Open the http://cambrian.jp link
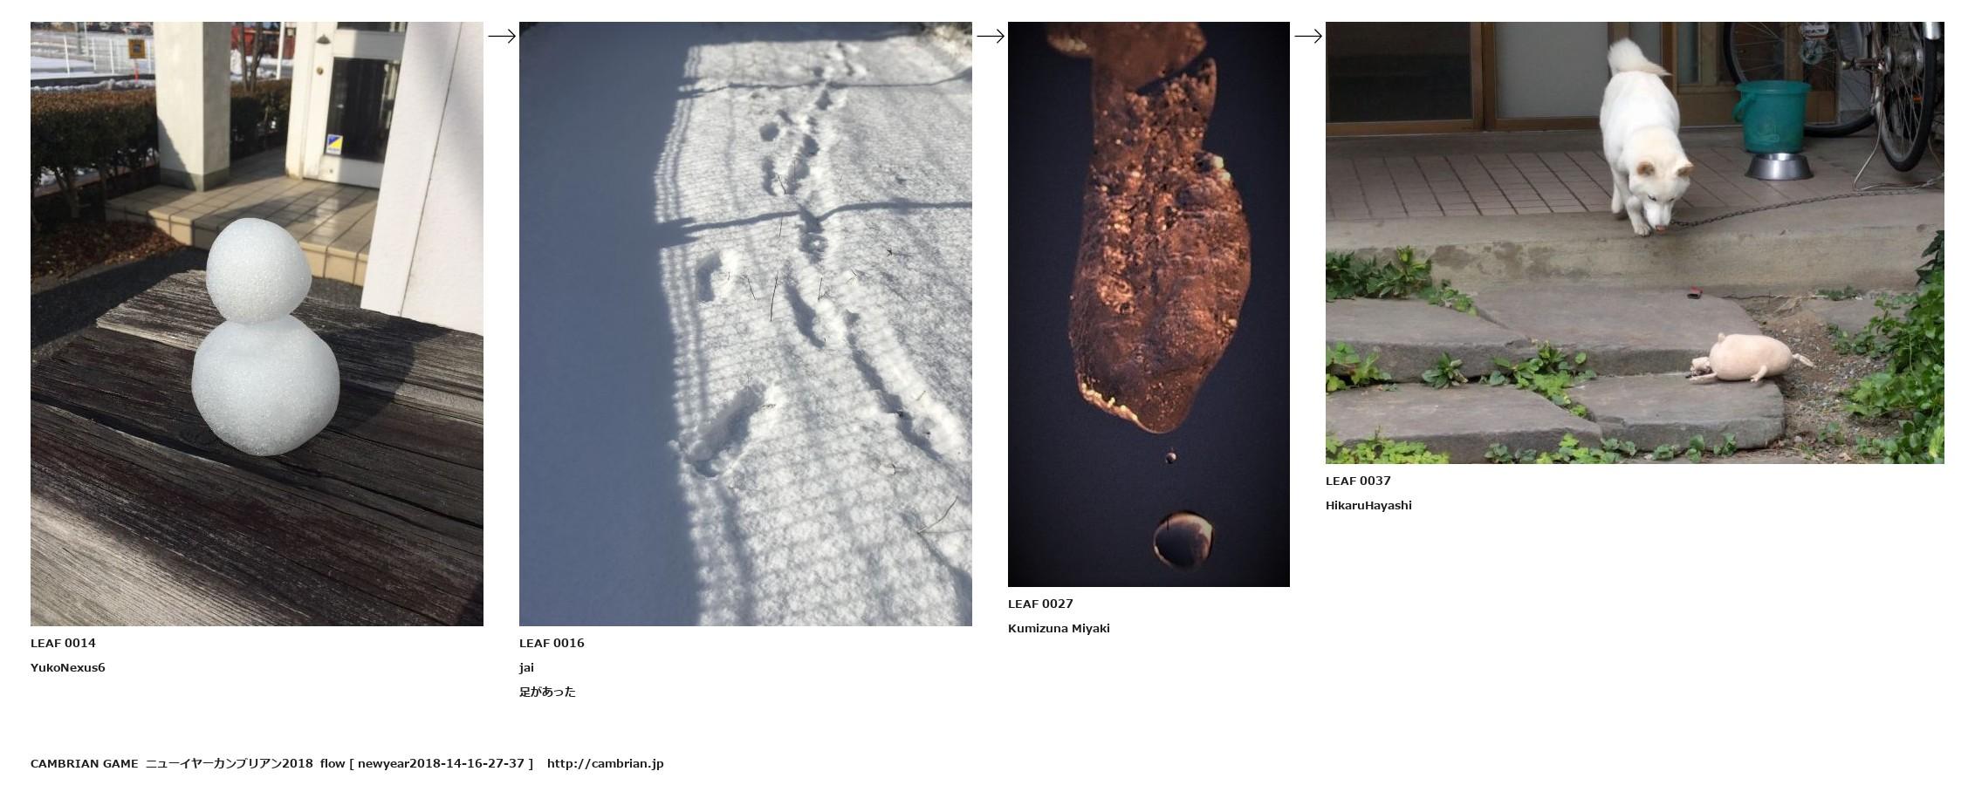 (x=606, y=763)
